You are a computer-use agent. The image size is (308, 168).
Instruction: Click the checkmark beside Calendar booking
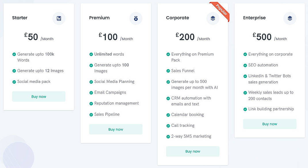pos(168,115)
